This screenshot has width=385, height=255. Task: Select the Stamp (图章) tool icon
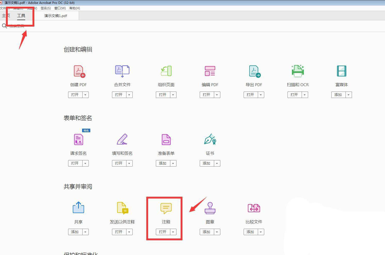coord(210,208)
